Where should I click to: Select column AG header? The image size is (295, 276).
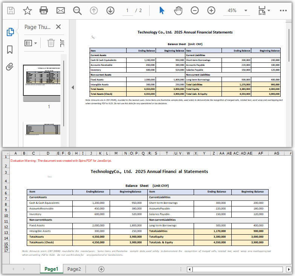277,153
